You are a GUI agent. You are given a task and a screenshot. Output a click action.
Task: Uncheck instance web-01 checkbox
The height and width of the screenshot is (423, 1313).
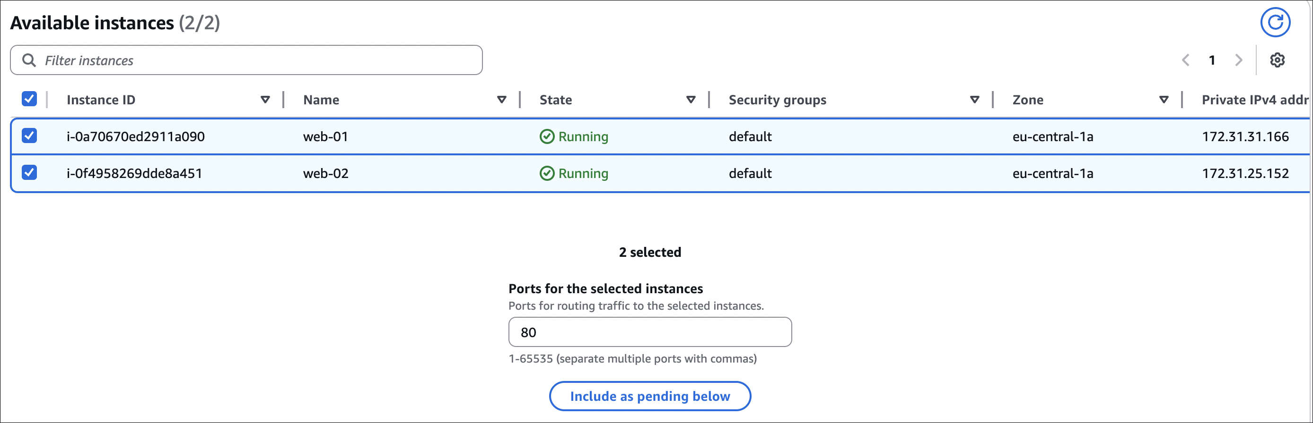[x=30, y=135]
